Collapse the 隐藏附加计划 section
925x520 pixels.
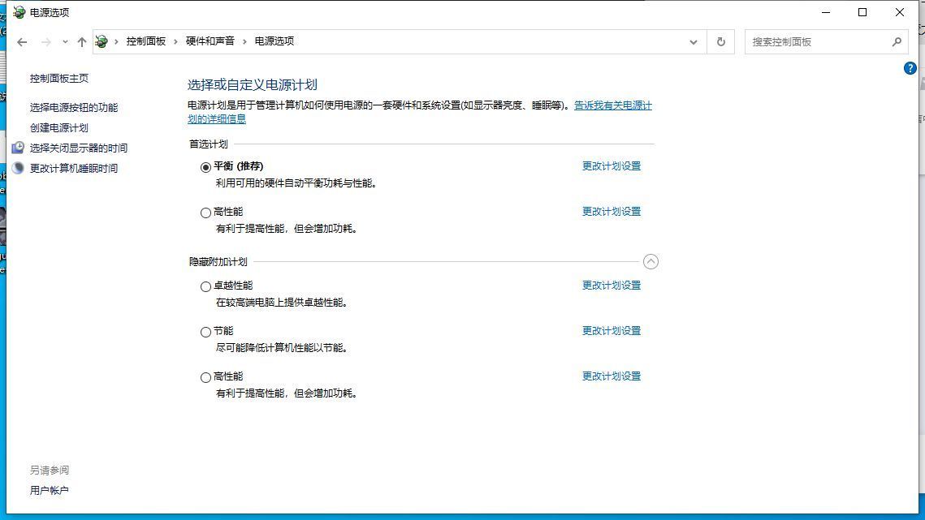coord(651,261)
